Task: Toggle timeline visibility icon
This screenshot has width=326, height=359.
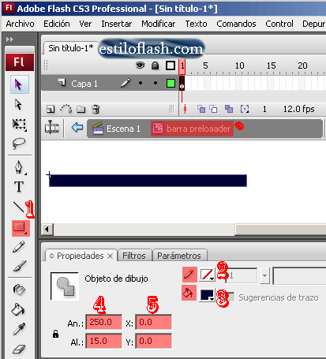Action: point(52,128)
